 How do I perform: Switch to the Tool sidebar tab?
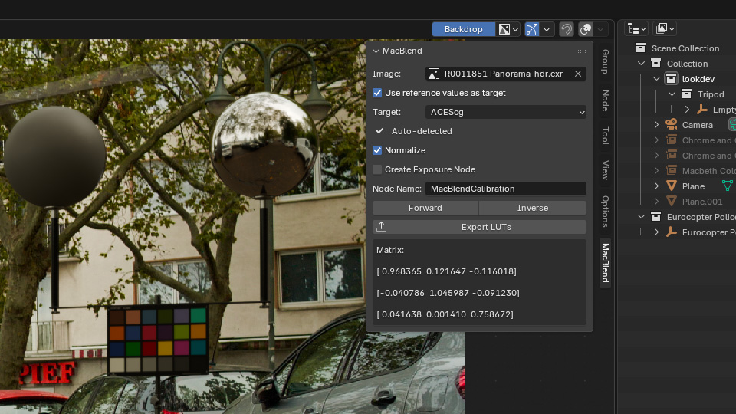(606, 136)
